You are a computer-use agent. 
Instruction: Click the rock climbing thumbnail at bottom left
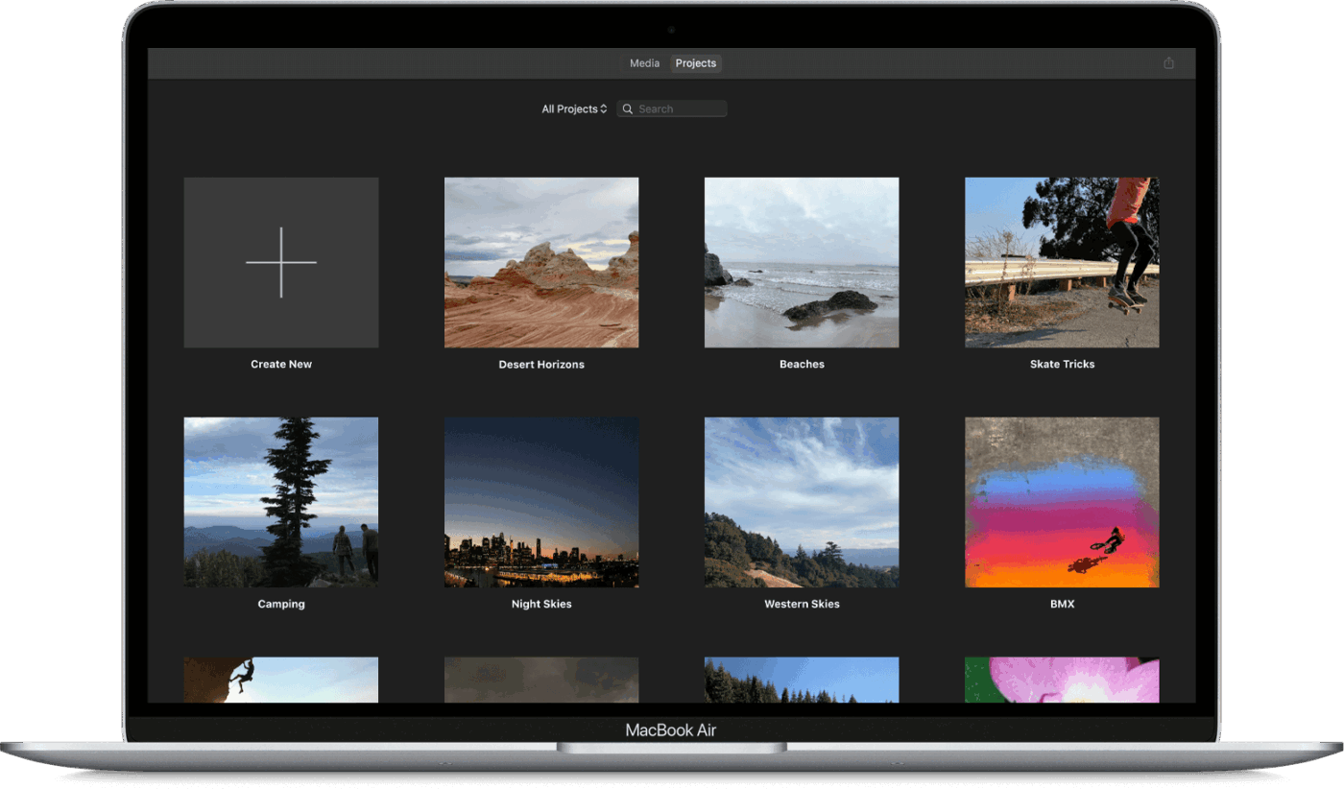click(280, 679)
